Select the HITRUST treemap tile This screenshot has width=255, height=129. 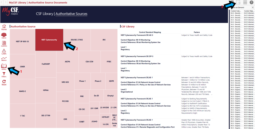point(106,117)
